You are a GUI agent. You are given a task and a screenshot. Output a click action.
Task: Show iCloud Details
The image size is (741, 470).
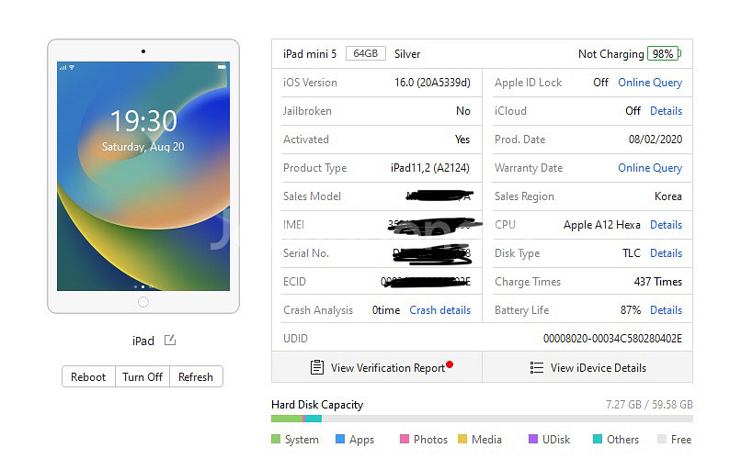(x=666, y=111)
